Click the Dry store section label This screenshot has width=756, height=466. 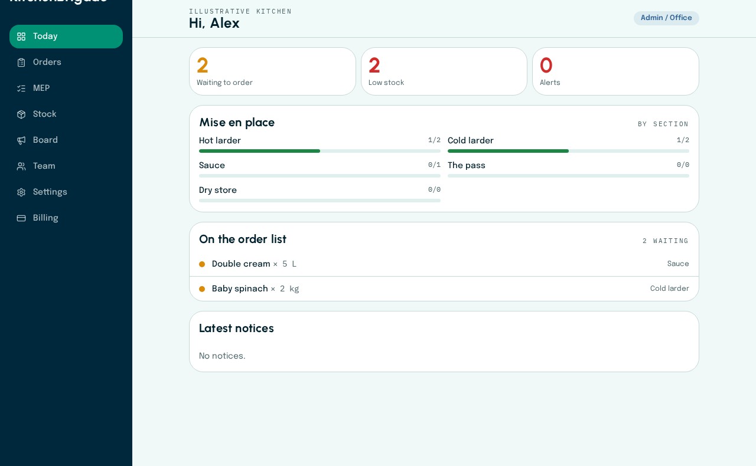click(x=218, y=191)
